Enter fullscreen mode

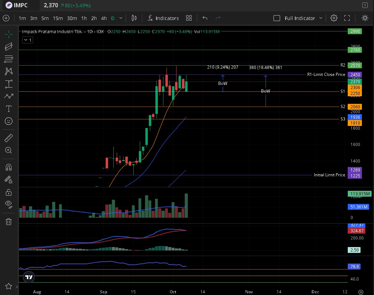point(347,18)
